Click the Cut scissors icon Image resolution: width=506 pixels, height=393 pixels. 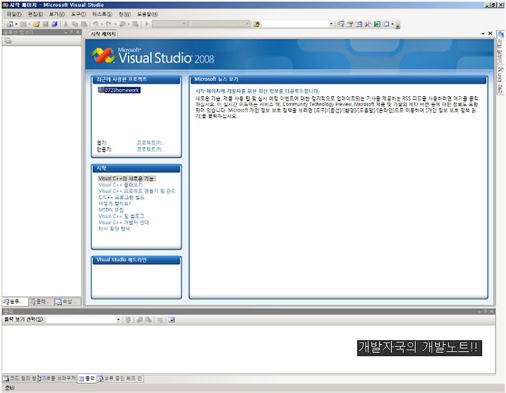(x=66, y=24)
